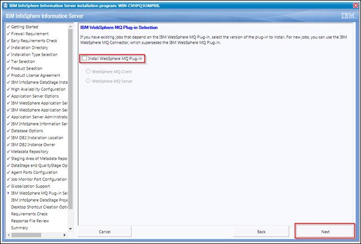Cancel the installation wizard
This screenshot has height=244, width=361.
(x=105, y=232)
